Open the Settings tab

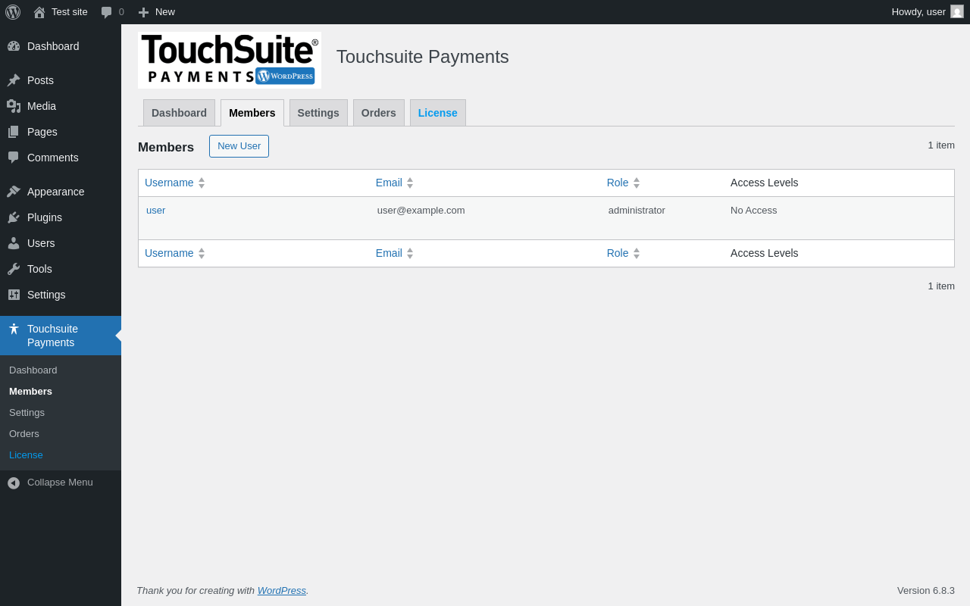(x=318, y=113)
